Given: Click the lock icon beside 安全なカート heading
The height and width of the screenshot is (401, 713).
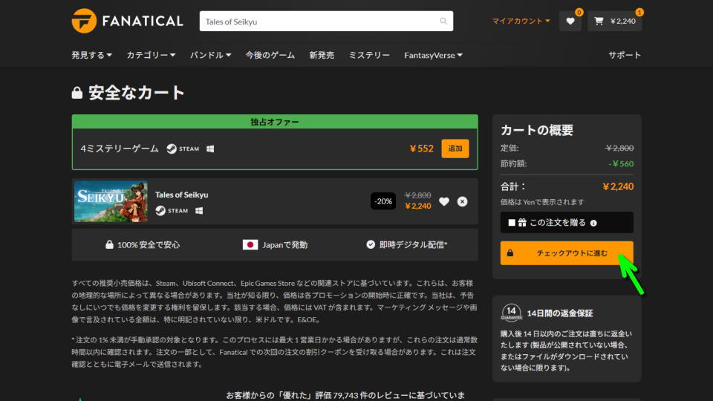Looking at the screenshot, I should (77, 93).
